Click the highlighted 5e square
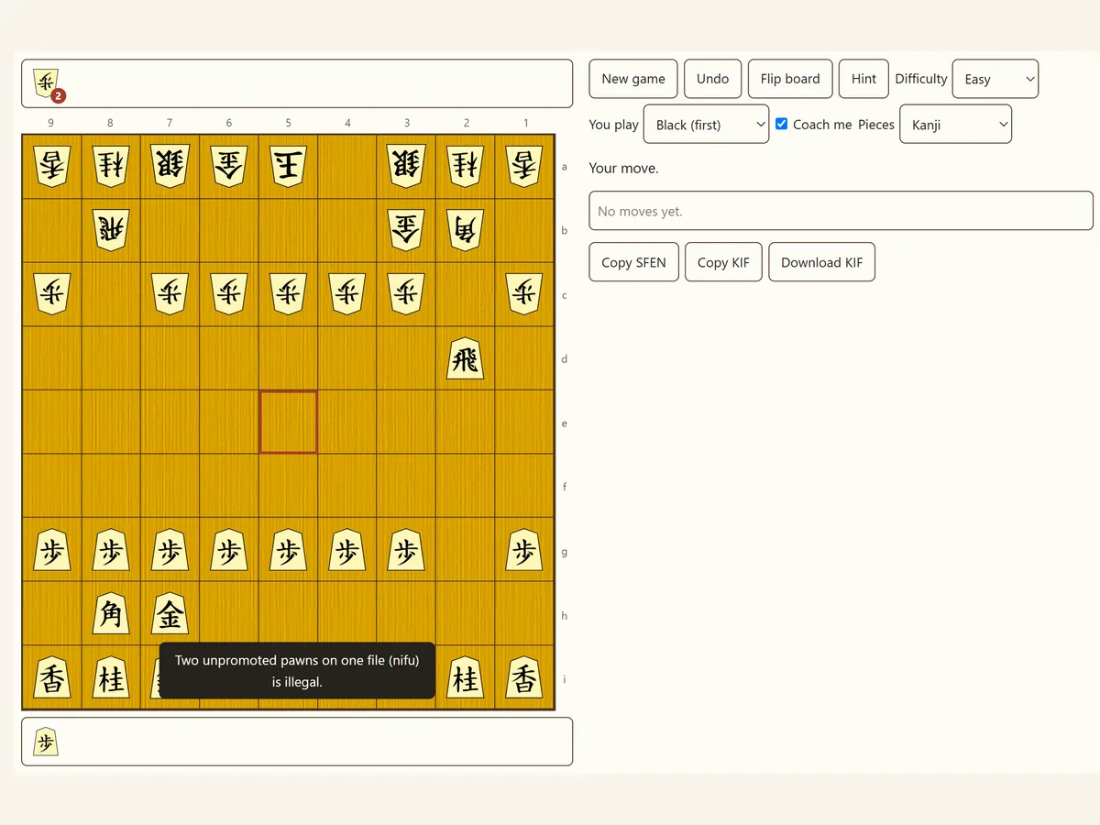The width and height of the screenshot is (1100, 825). pyautogui.click(x=288, y=422)
